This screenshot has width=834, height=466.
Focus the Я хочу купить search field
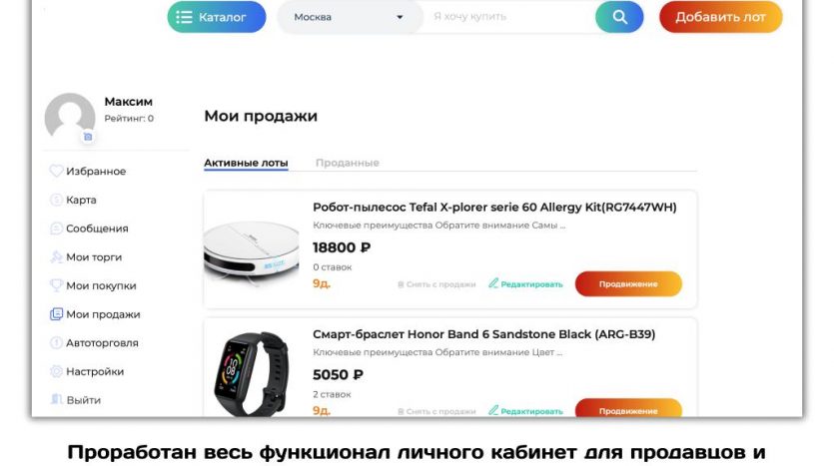(x=509, y=17)
